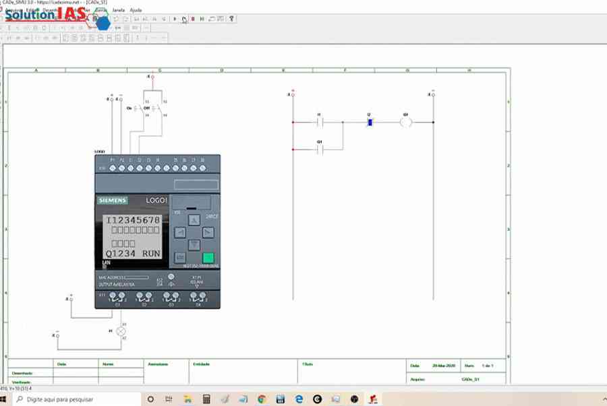This screenshot has width=607, height=406.
Task: Open the Ajuda menu
Action: point(136,10)
